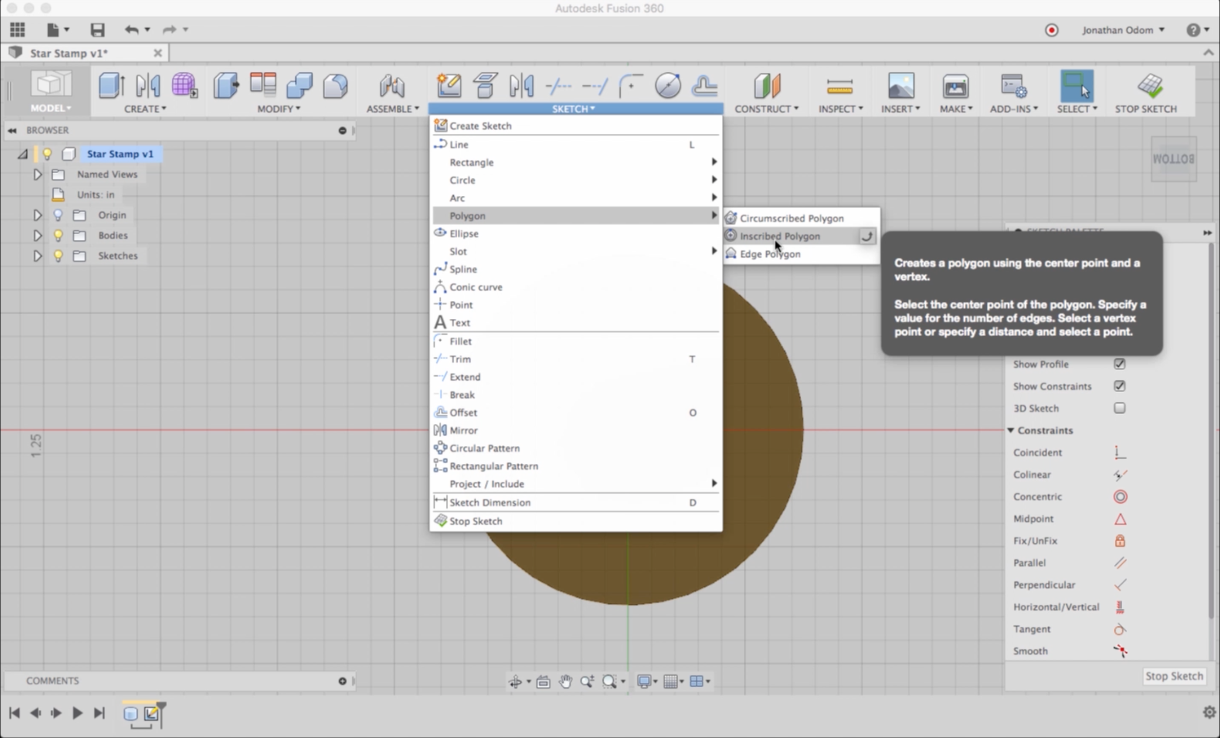Click the Concentric constraint icon

coord(1120,497)
